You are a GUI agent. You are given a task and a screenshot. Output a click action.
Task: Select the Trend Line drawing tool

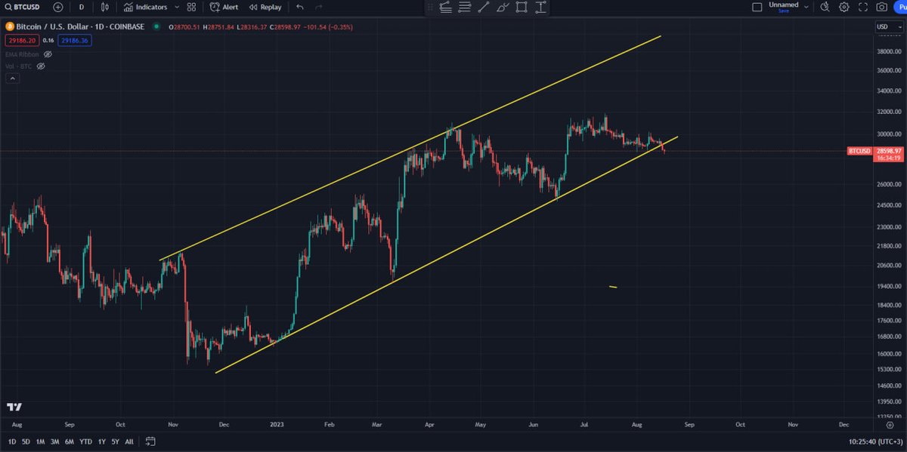point(484,7)
